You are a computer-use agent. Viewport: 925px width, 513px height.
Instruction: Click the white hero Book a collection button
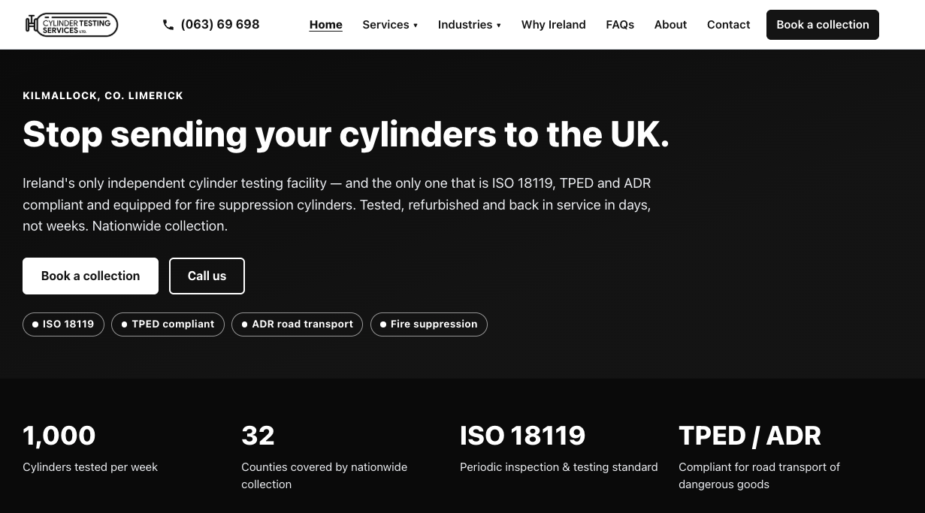[x=90, y=276]
